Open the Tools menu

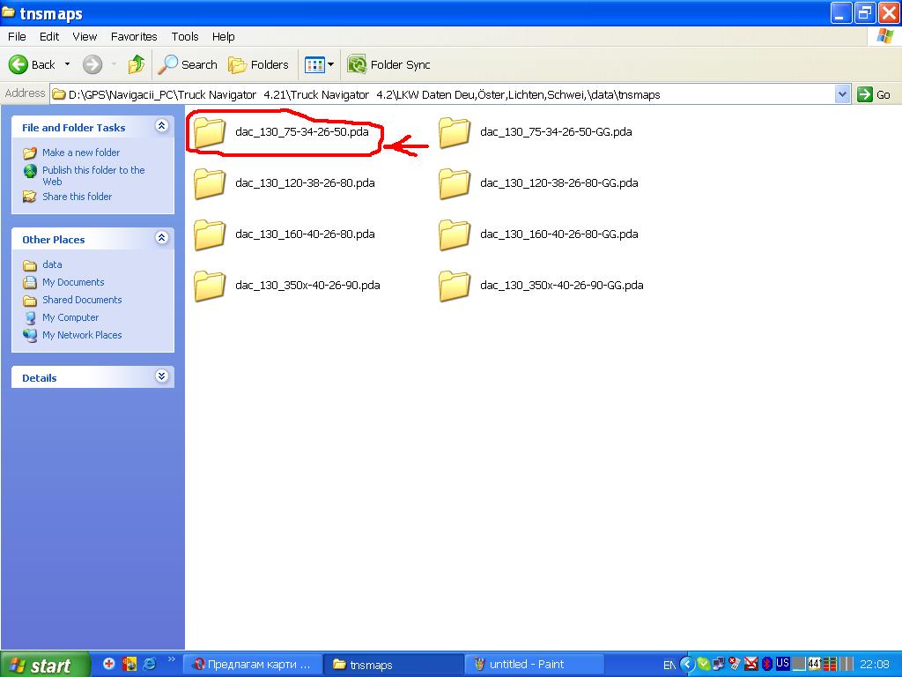point(185,36)
